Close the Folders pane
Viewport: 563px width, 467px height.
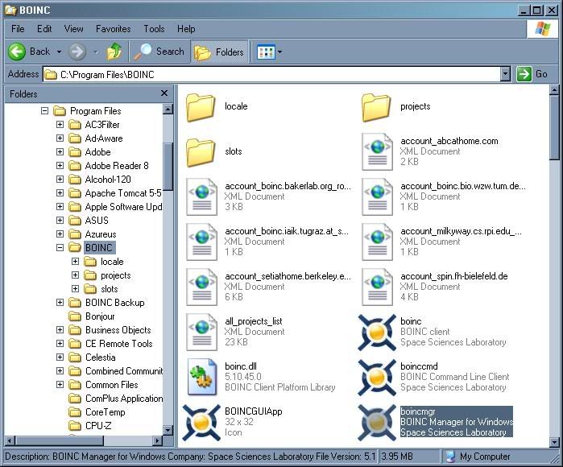coord(164,93)
